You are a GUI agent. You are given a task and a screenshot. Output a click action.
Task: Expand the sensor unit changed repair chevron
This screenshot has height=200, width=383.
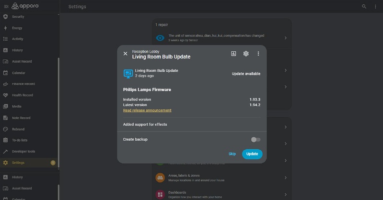286,38
